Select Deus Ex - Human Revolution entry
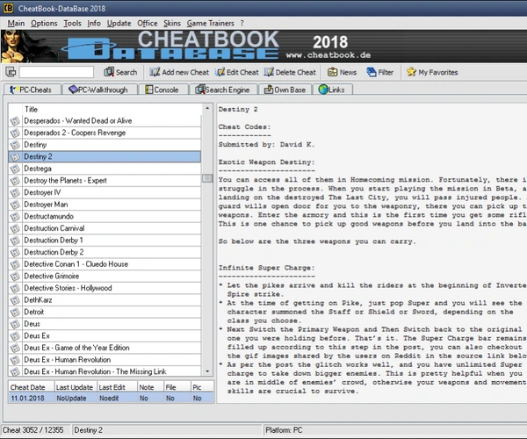The width and height of the screenshot is (527, 439). [105, 360]
